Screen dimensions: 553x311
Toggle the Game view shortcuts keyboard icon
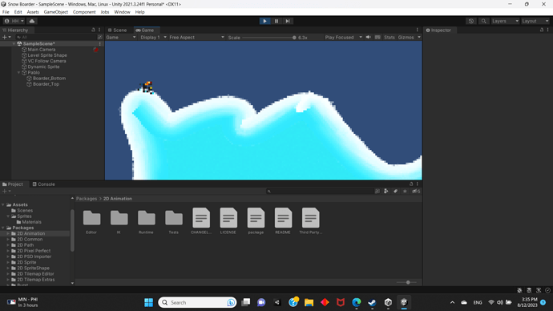point(377,38)
